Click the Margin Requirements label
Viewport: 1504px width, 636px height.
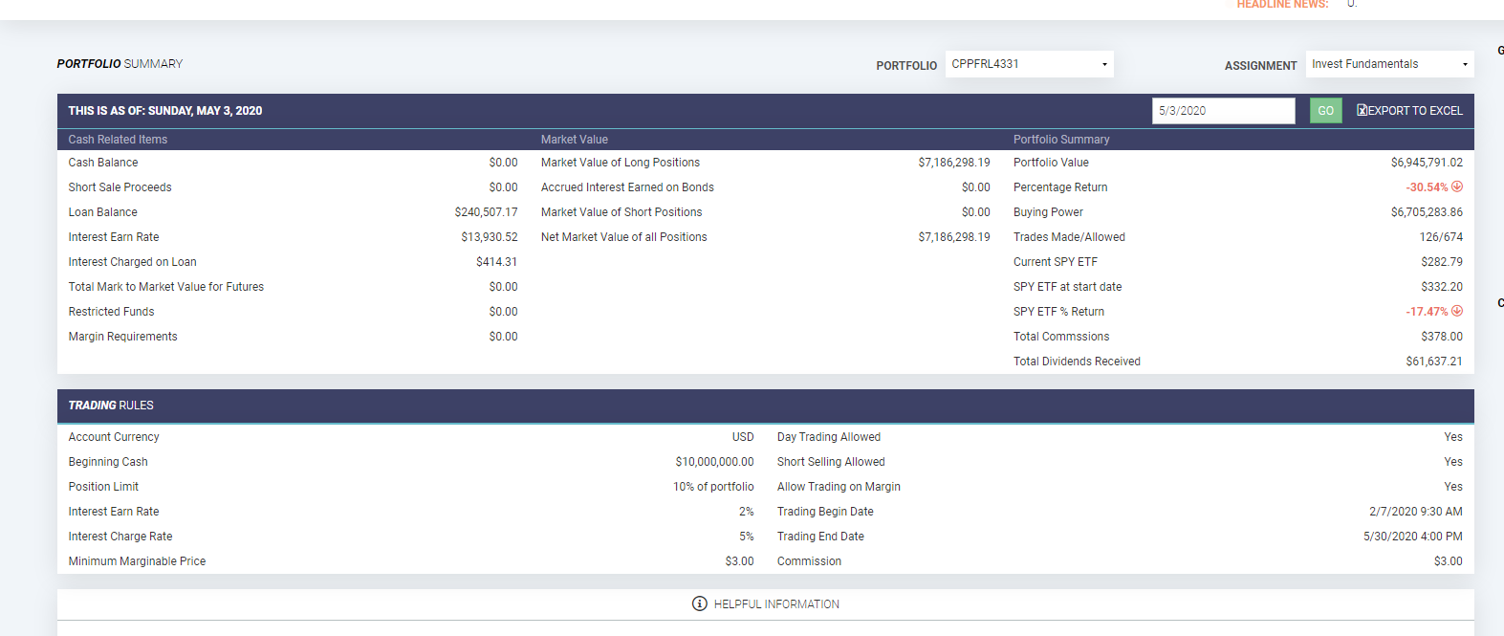(122, 337)
